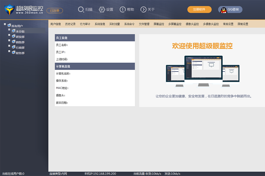Click the MAC地址 field row
This screenshot has width=265, height=176.
pos(95,88)
